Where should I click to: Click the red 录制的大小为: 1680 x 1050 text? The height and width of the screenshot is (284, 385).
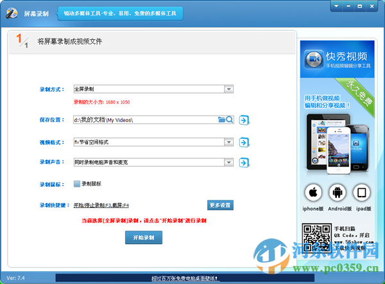tap(101, 102)
